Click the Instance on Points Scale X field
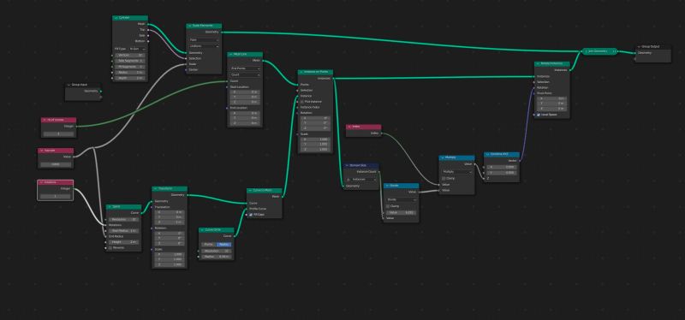This screenshot has height=320, width=685. pyautogui.click(x=315, y=139)
